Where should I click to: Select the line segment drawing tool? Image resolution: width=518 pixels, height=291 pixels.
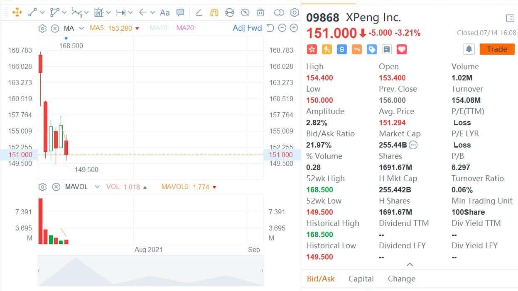(x=33, y=12)
